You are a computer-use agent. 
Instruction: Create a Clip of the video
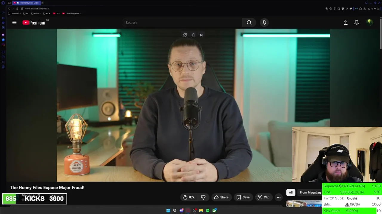tap(263, 197)
